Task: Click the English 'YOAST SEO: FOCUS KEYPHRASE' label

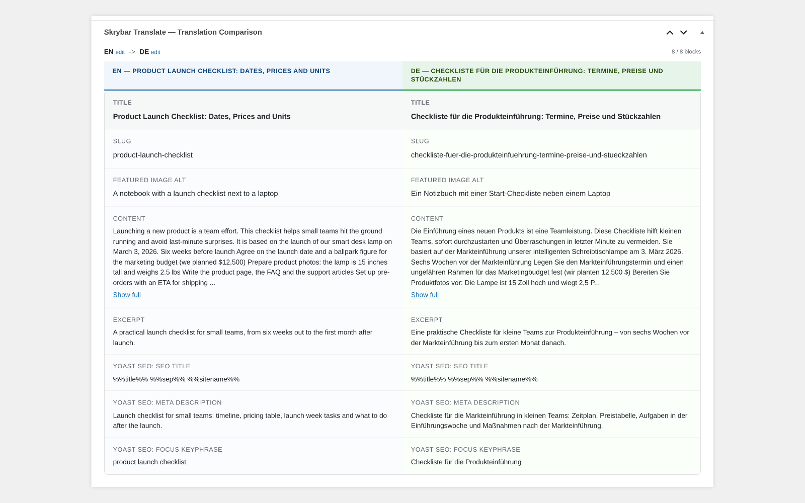Action: point(168,450)
